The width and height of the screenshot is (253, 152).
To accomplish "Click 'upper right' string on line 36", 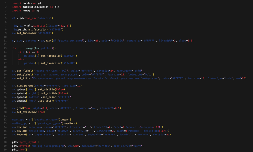I will click(x=43, y=135).
